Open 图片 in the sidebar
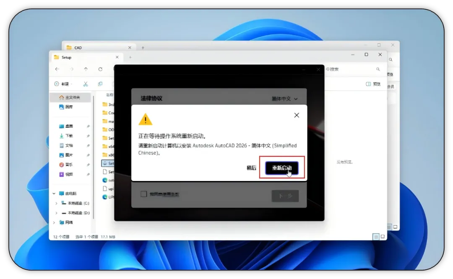 coord(66,155)
